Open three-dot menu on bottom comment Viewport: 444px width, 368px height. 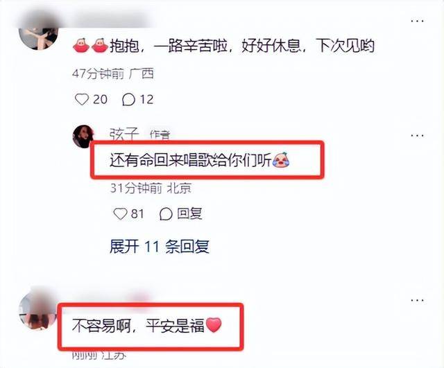pos(417,300)
